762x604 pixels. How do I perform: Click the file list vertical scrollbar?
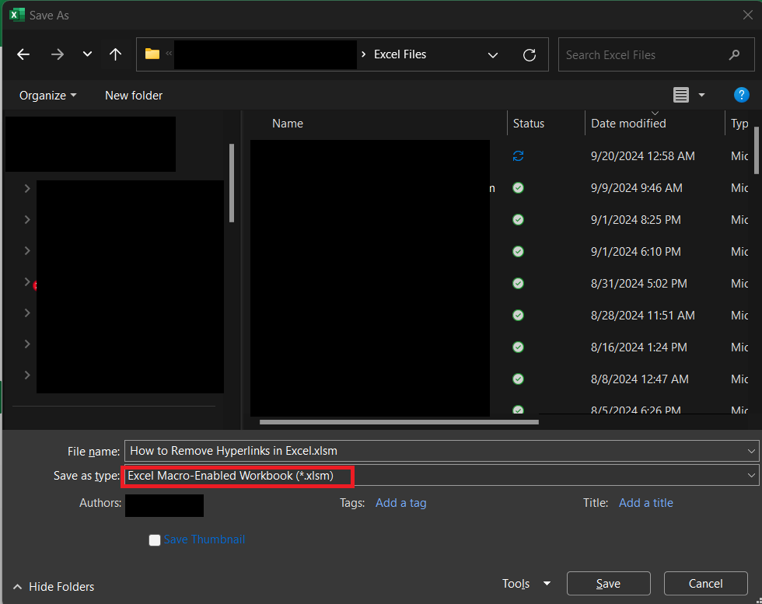757,150
